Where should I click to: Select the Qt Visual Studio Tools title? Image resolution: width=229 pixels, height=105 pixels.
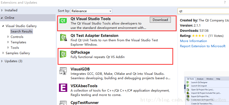(x=91, y=19)
